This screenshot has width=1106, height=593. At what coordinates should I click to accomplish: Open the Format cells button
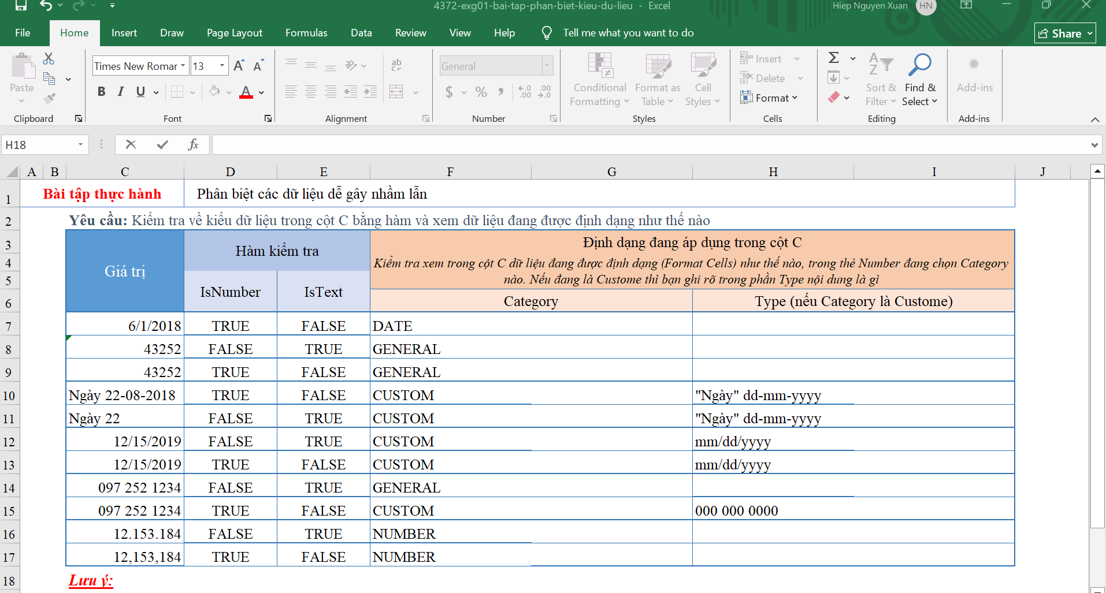769,98
